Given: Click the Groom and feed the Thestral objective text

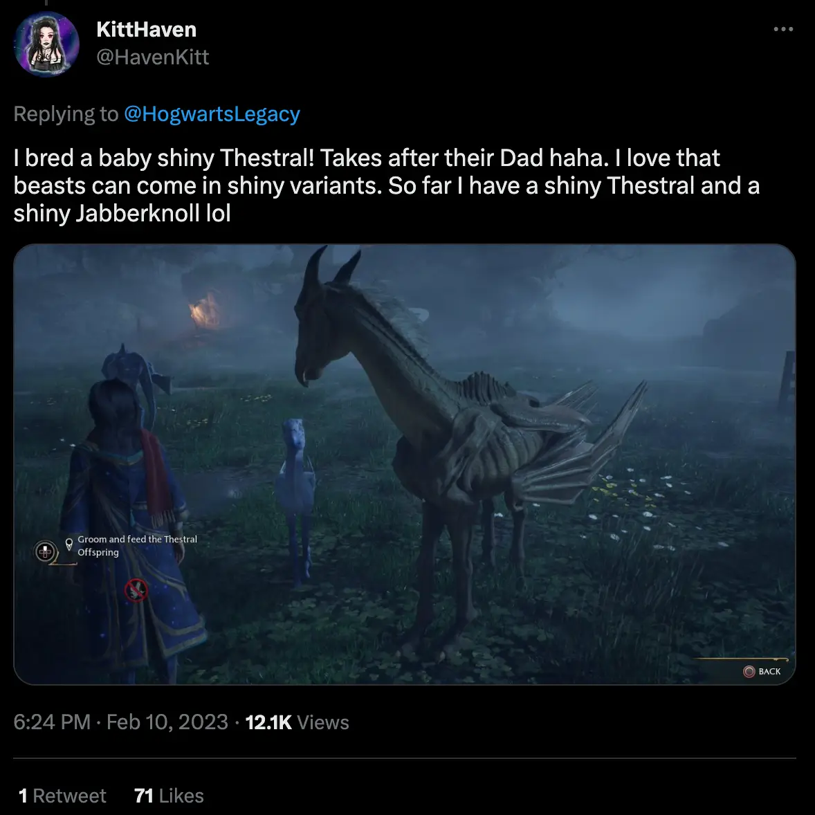Looking at the screenshot, I should [x=136, y=545].
